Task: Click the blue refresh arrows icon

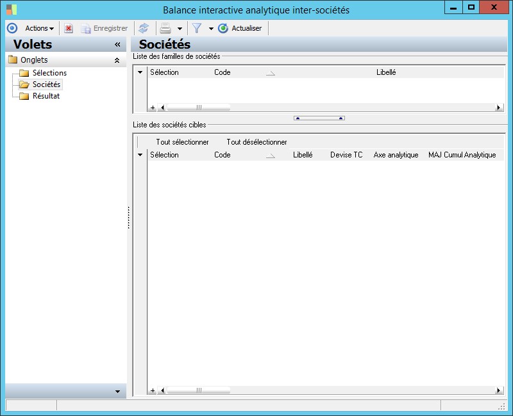Action: click(x=144, y=28)
